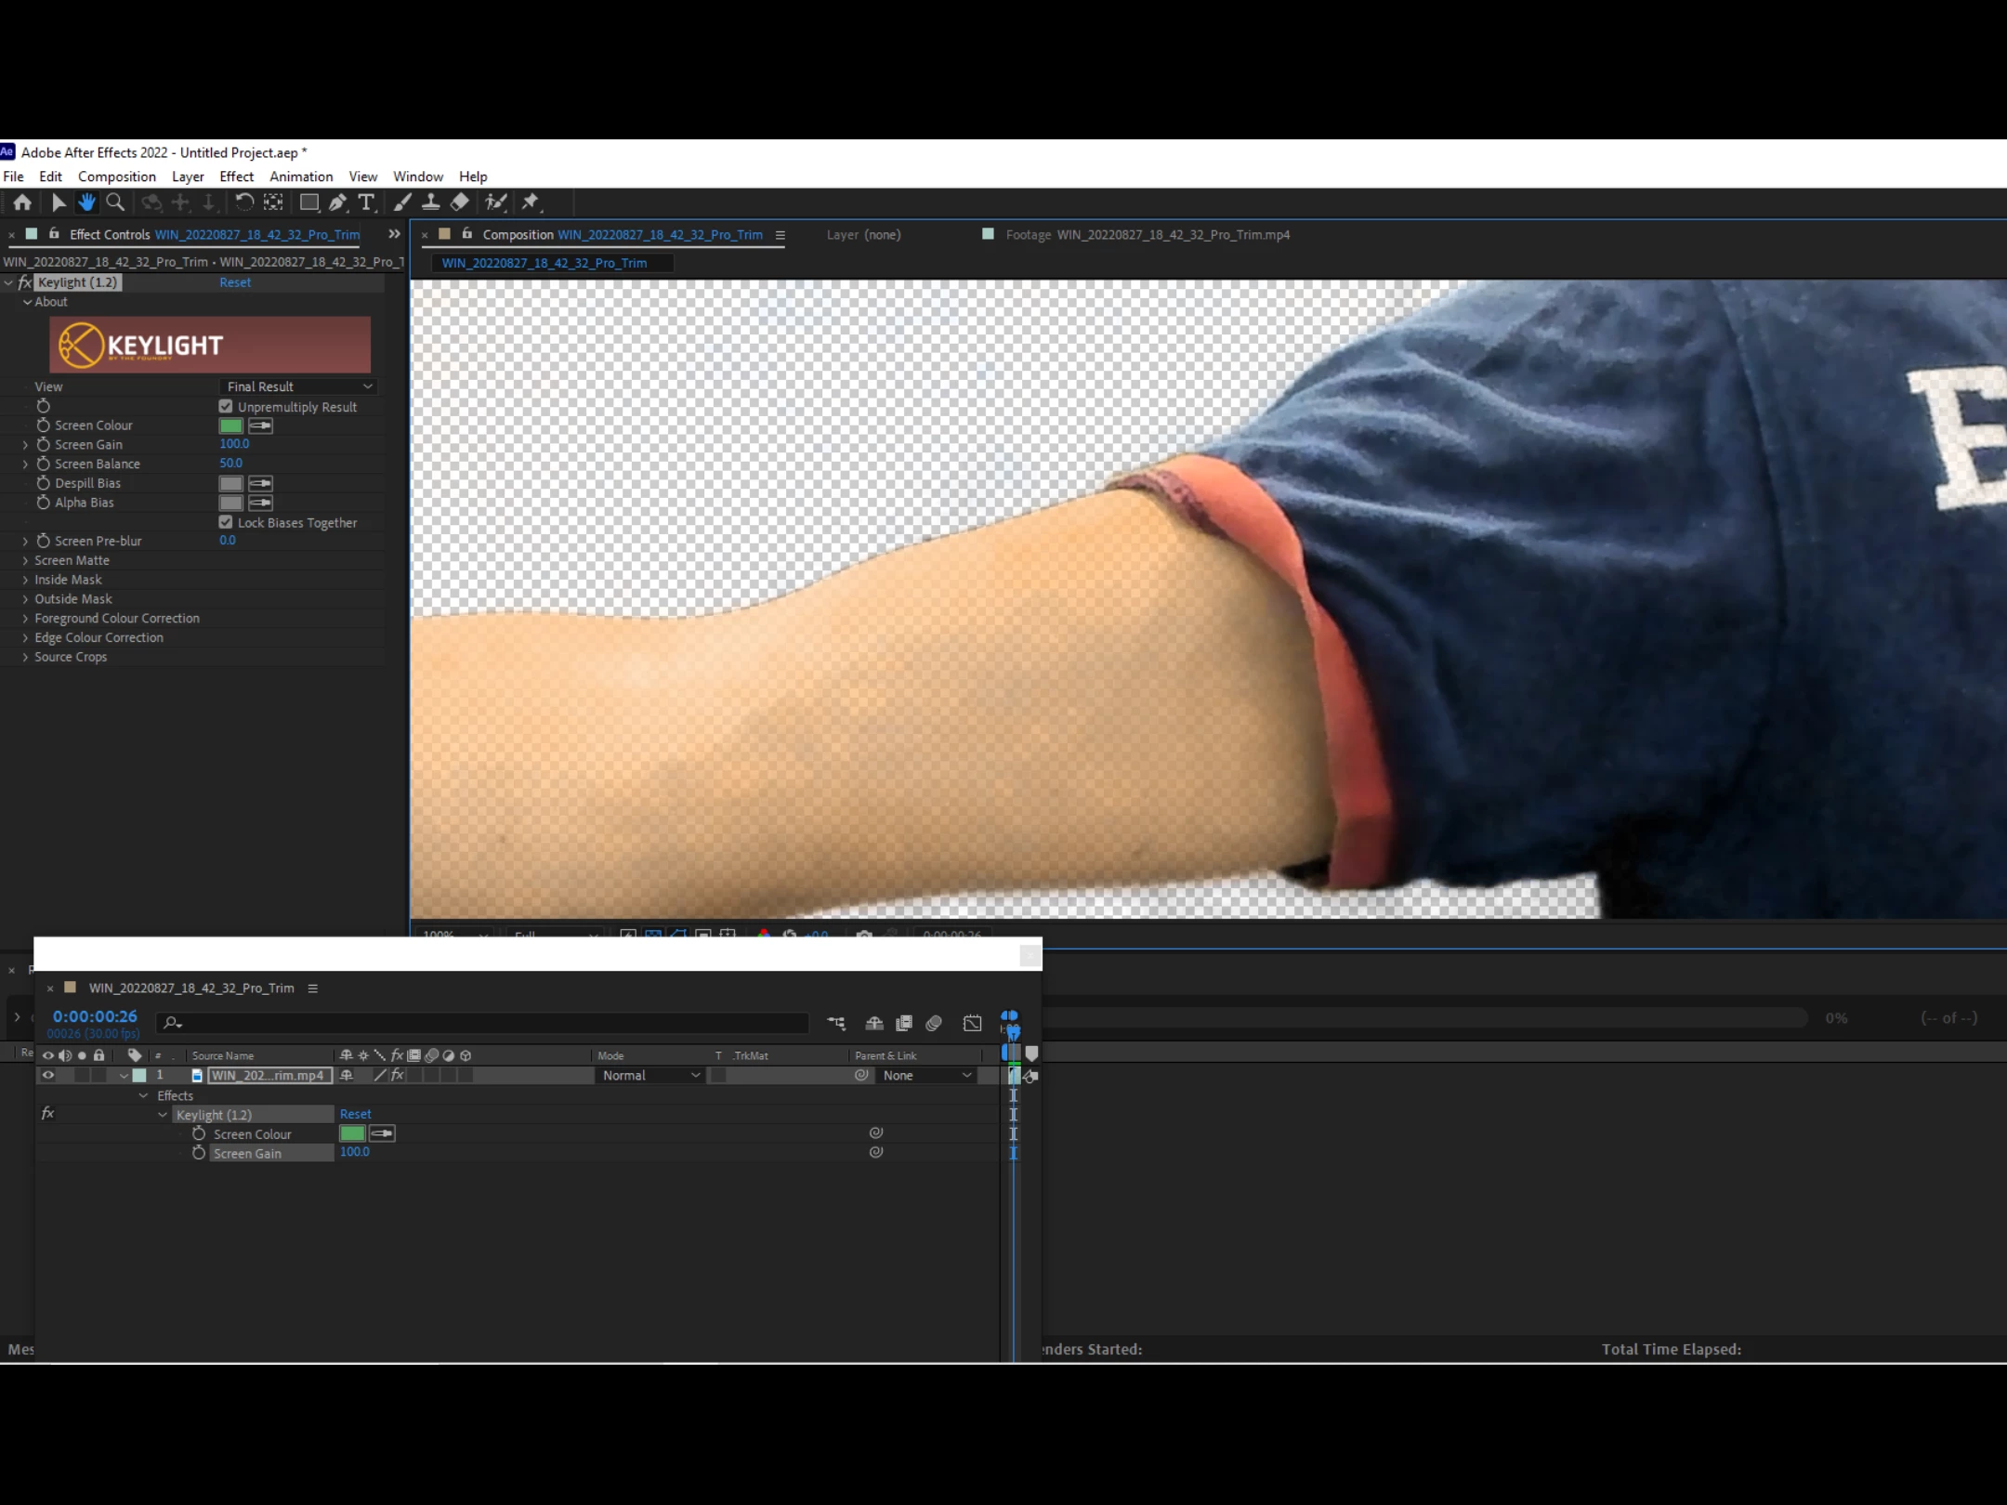Select the Pen tool in toolbar
This screenshot has height=1505, width=2007.
(x=338, y=203)
